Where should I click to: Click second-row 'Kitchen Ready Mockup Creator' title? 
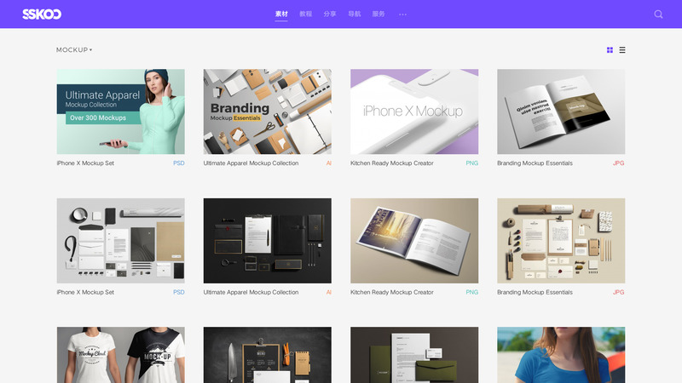[392, 292]
